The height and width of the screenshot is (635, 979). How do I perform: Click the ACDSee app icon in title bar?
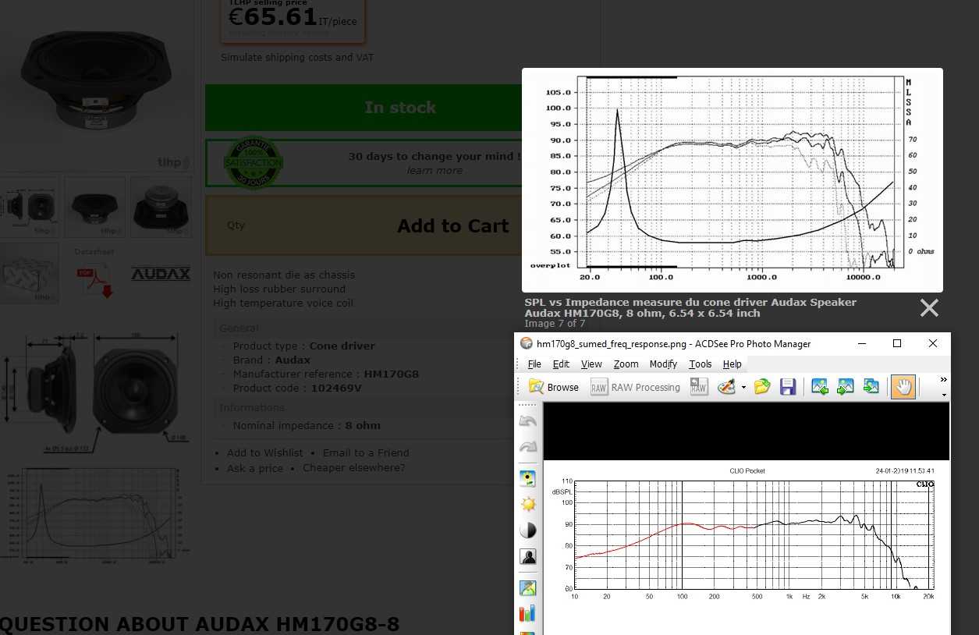coord(527,343)
